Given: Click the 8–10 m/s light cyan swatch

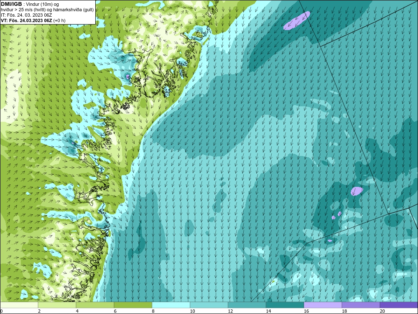Looking at the screenshot, I should click(171, 305).
